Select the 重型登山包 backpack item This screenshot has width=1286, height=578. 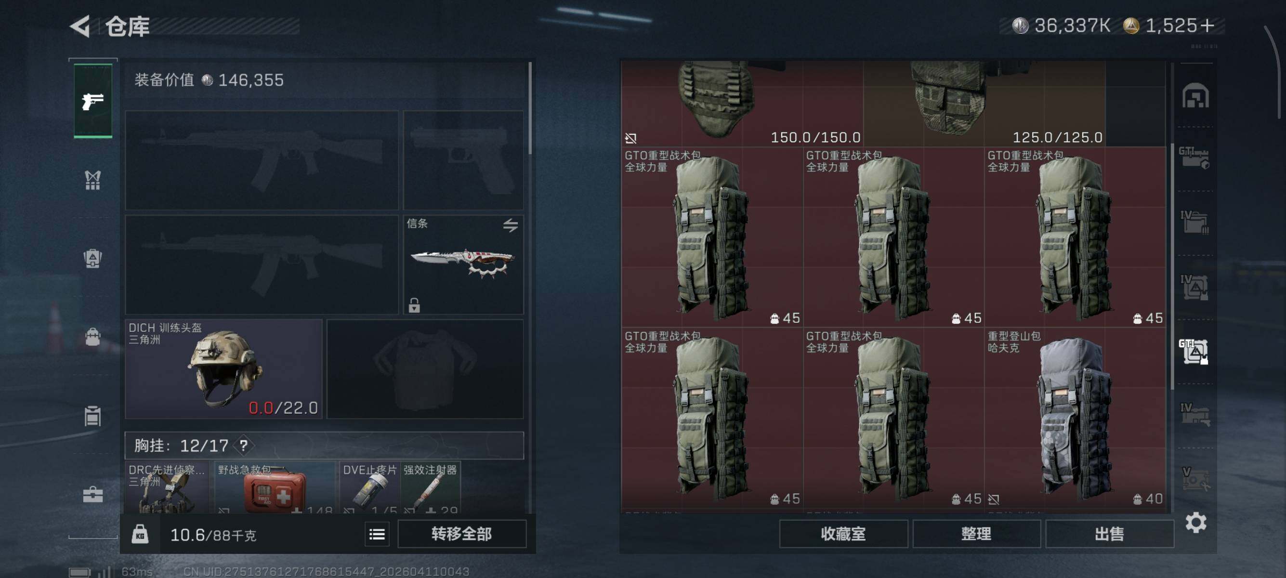coord(1075,418)
